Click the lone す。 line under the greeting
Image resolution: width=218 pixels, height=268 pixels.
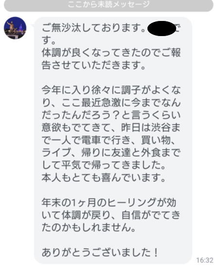[x=49, y=40]
